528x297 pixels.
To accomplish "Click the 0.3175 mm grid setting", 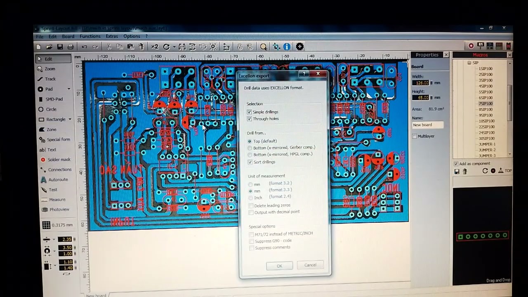I will pos(58,225).
